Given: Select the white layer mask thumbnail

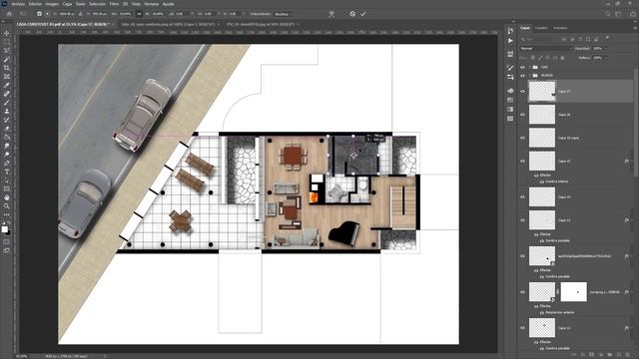Looking at the screenshot, I should coord(574,292).
